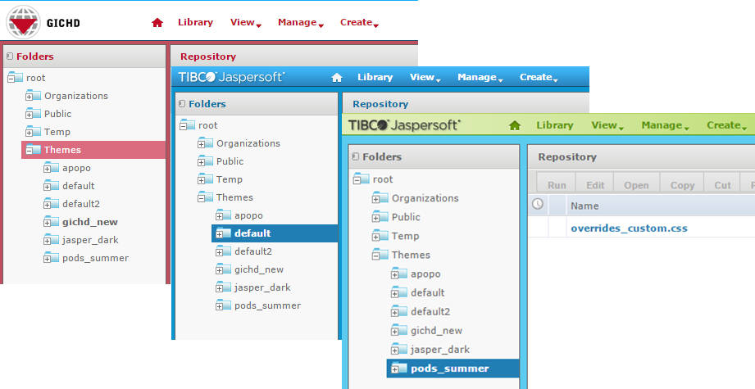Click the white home icon in blue Jaspersoft bar

tap(336, 78)
